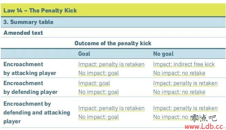This screenshot has height=130, width=226.
Task: Click 'Impact: penalty is retaken' in defending No goal cell
Action: point(185,83)
